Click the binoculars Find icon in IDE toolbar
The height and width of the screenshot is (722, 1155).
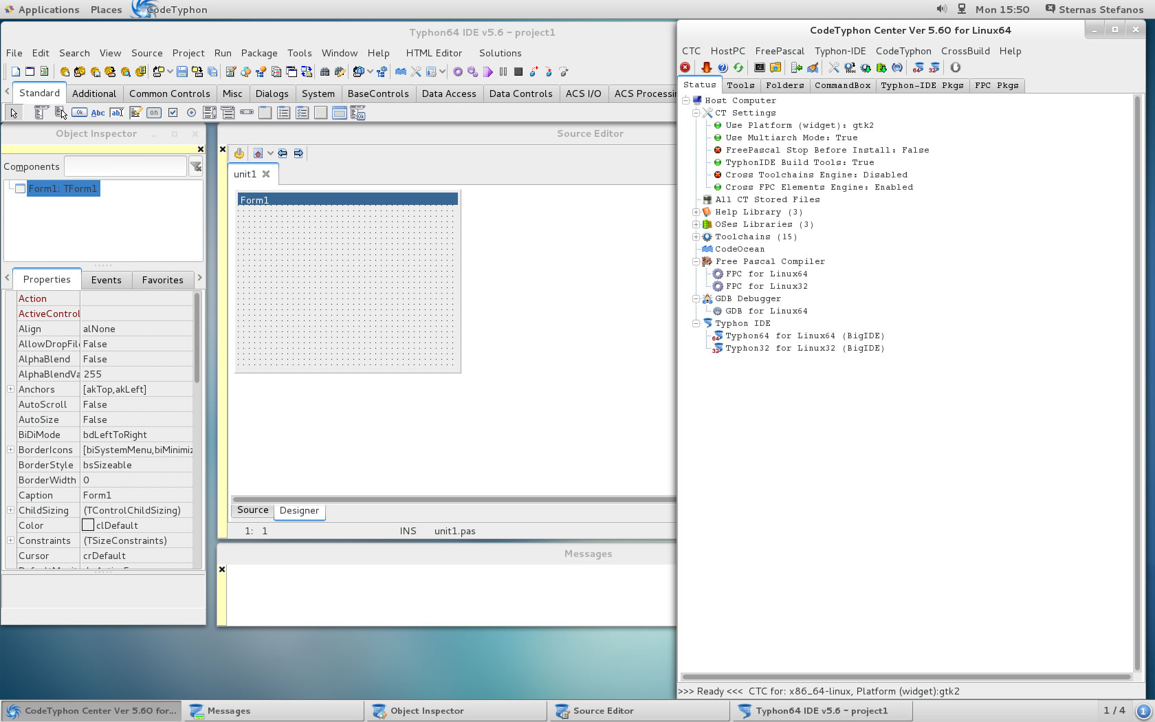pos(324,72)
